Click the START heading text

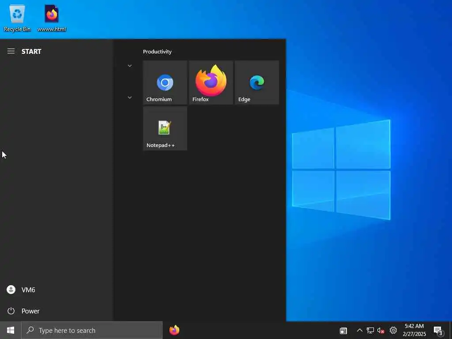click(31, 52)
